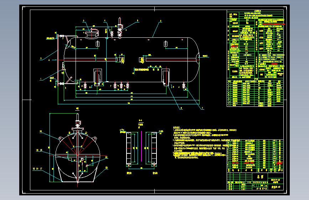Select the right saddle support in the side view
309x200 pixels.
[165, 77]
